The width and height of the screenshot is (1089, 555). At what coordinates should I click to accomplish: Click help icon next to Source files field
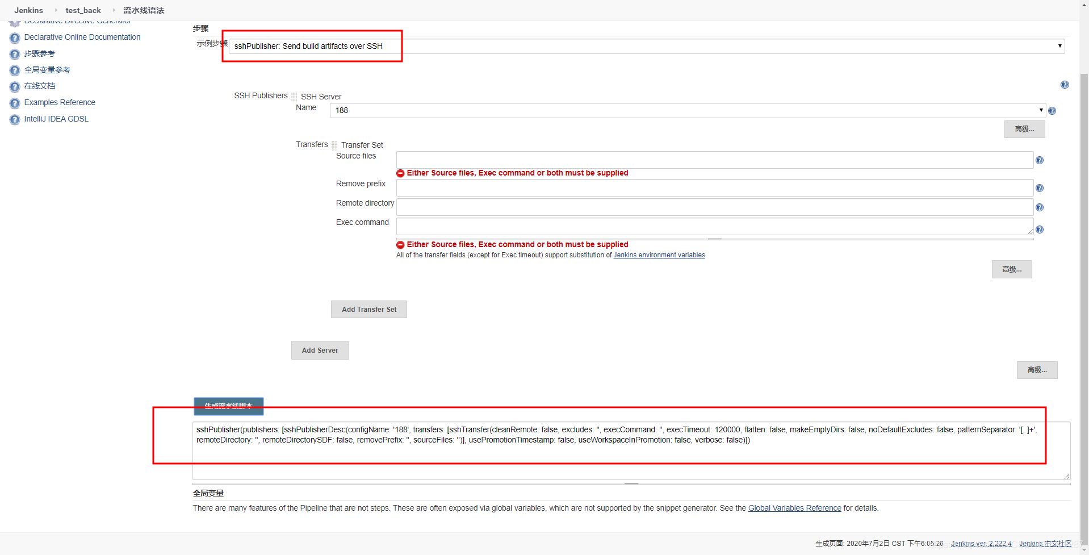[x=1039, y=160]
